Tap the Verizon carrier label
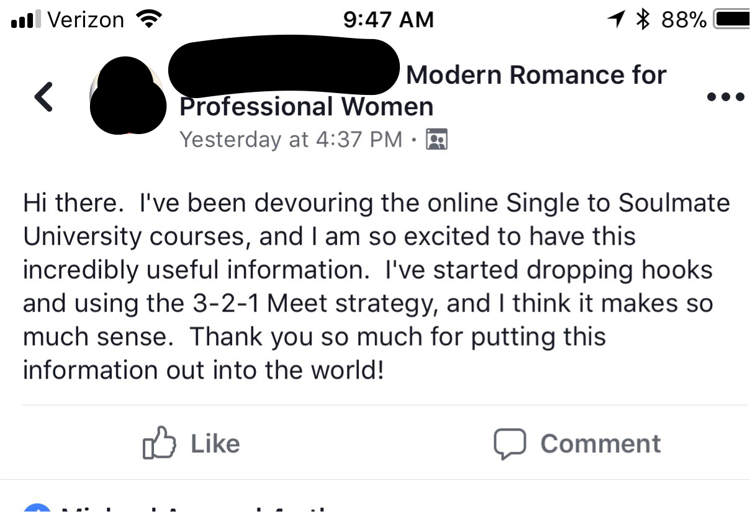The width and height of the screenshot is (750, 512). tap(86, 20)
